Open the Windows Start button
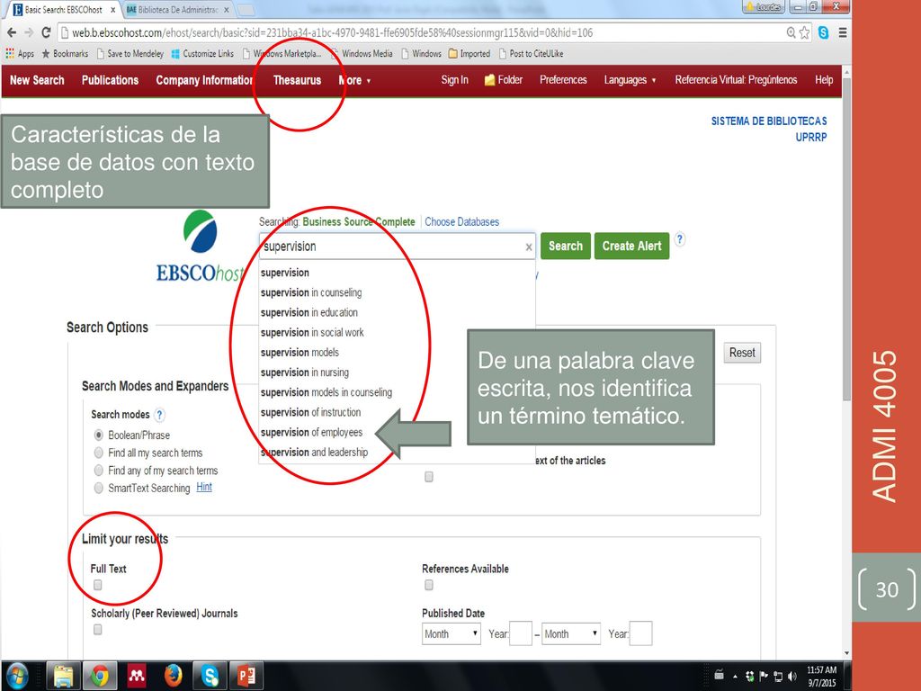 [17, 676]
